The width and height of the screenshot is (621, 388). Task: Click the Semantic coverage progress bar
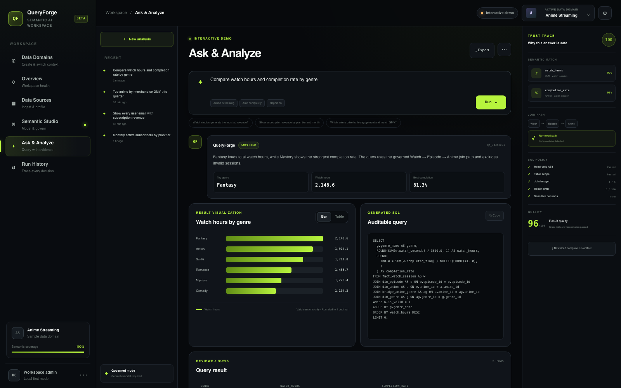point(48,352)
